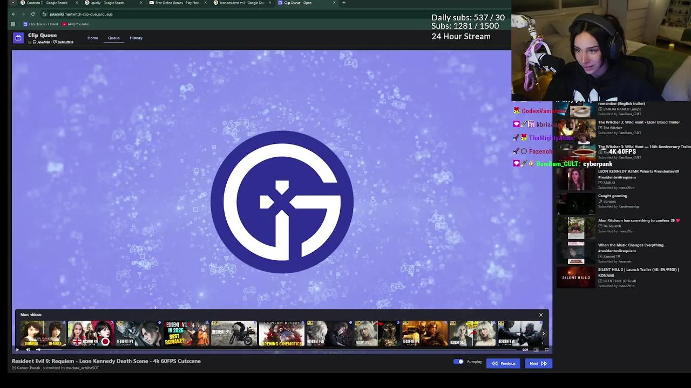Go back with the browser back arrow
The image size is (691, 388).
pos(13,14)
